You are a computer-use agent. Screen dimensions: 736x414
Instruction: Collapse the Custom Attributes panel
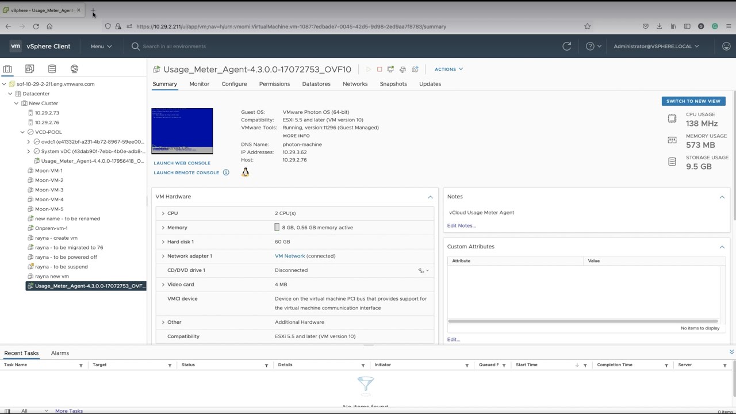point(722,247)
